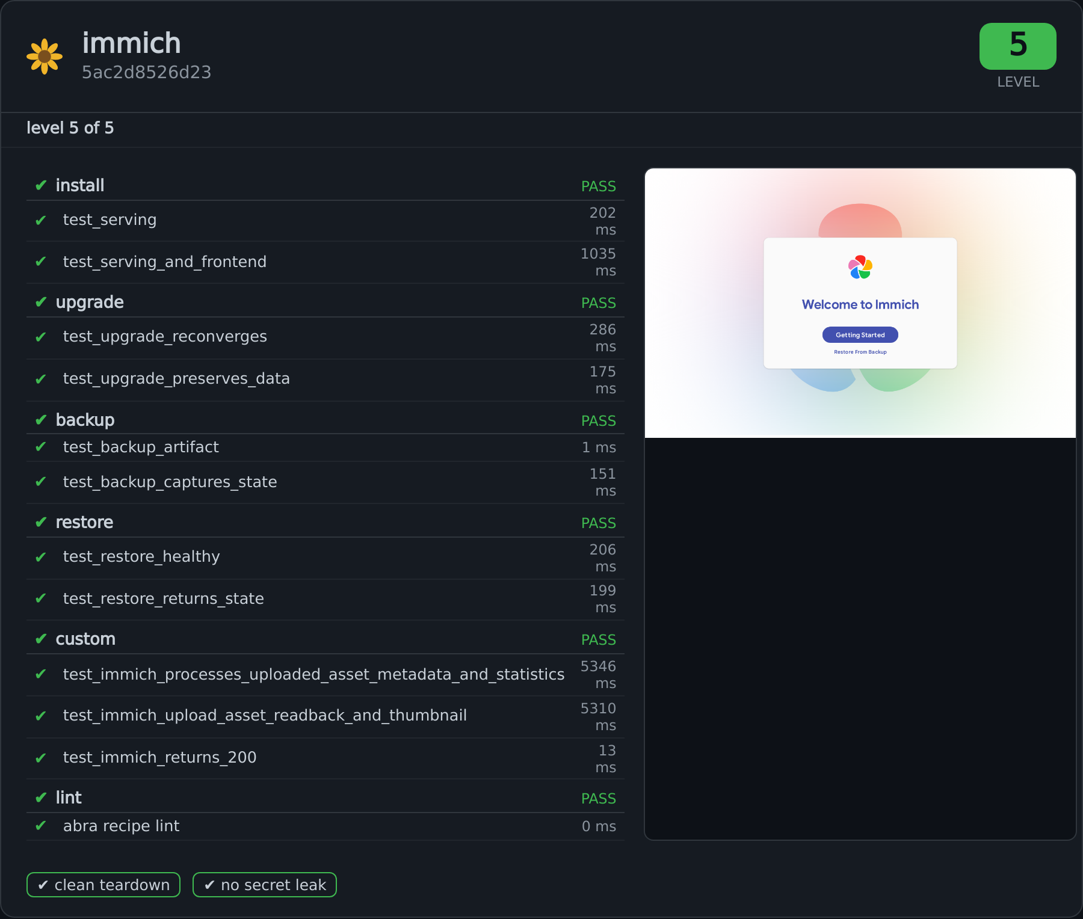Image resolution: width=1083 pixels, height=919 pixels.
Task: Click the check mark beside abra recipe lint
Action: pyautogui.click(x=41, y=826)
